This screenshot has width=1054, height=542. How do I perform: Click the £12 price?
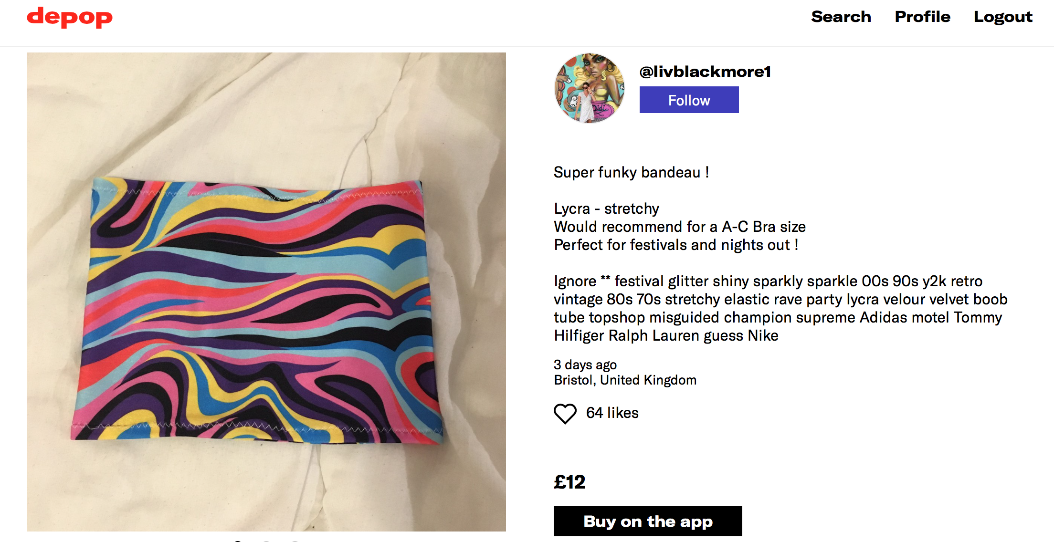(569, 482)
